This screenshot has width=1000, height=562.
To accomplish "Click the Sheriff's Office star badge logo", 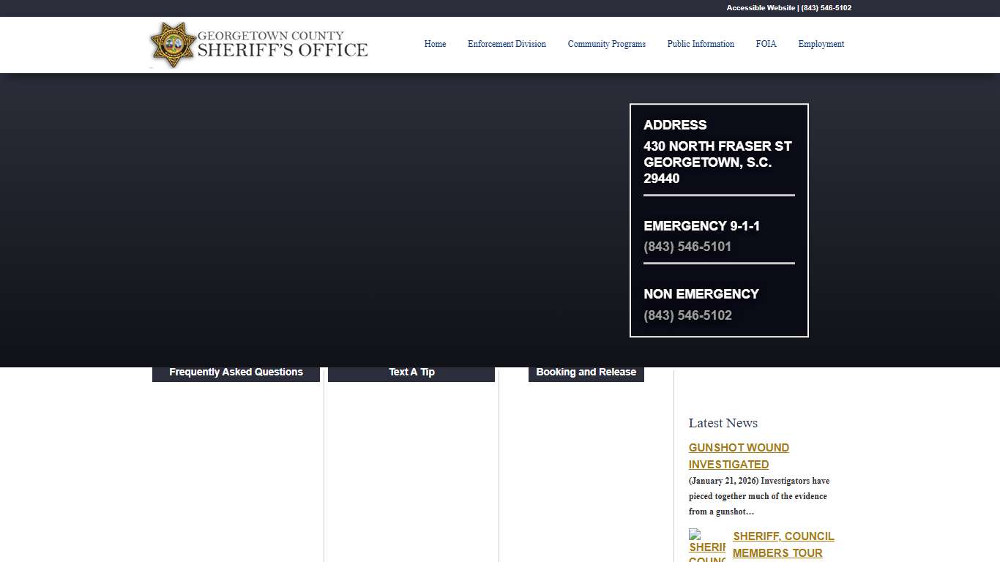I will point(173,45).
